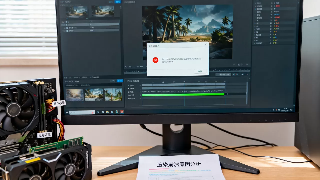Click the blue button in the lower-left media panel
This screenshot has height=180, width=320.
[120, 81]
